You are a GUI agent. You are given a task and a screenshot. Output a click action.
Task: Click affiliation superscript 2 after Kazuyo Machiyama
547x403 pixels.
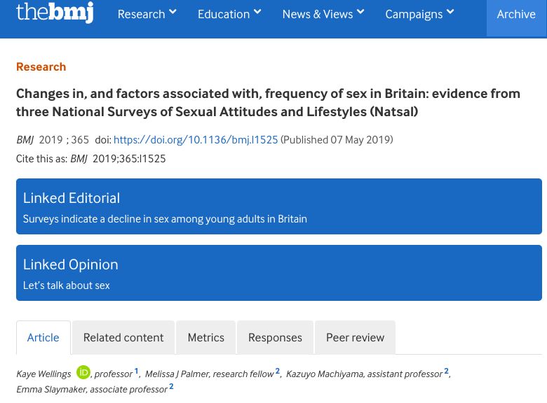click(x=446, y=372)
